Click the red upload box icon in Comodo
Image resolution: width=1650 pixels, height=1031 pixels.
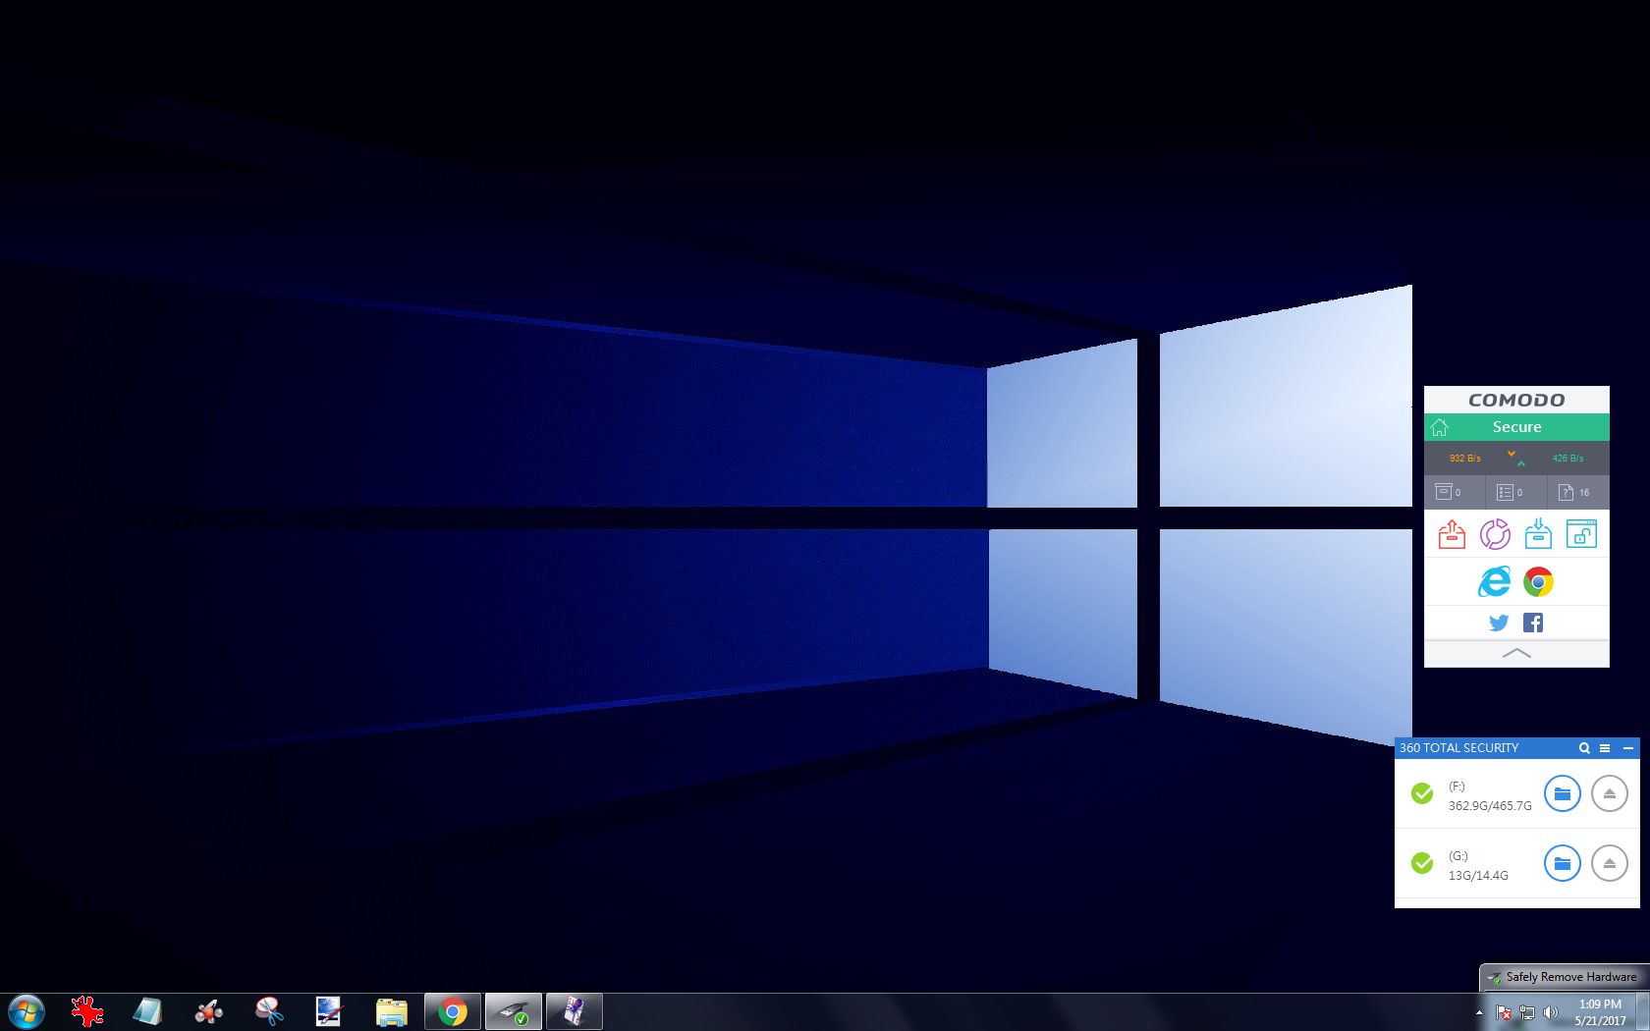1452,534
